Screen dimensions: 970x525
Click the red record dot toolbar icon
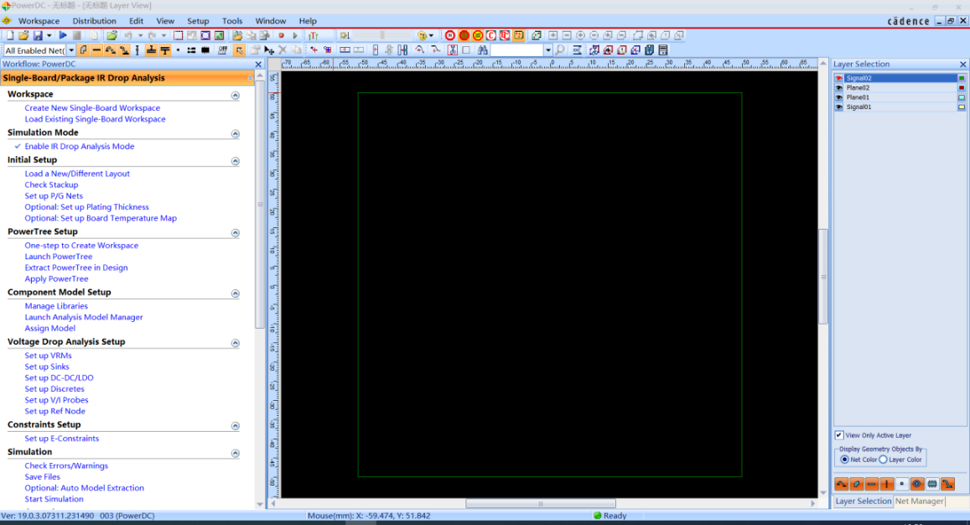(x=282, y=36)
